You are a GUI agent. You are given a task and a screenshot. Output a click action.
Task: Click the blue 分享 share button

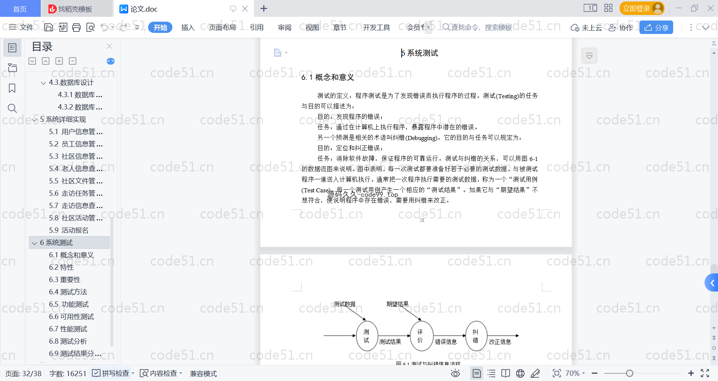656,27
